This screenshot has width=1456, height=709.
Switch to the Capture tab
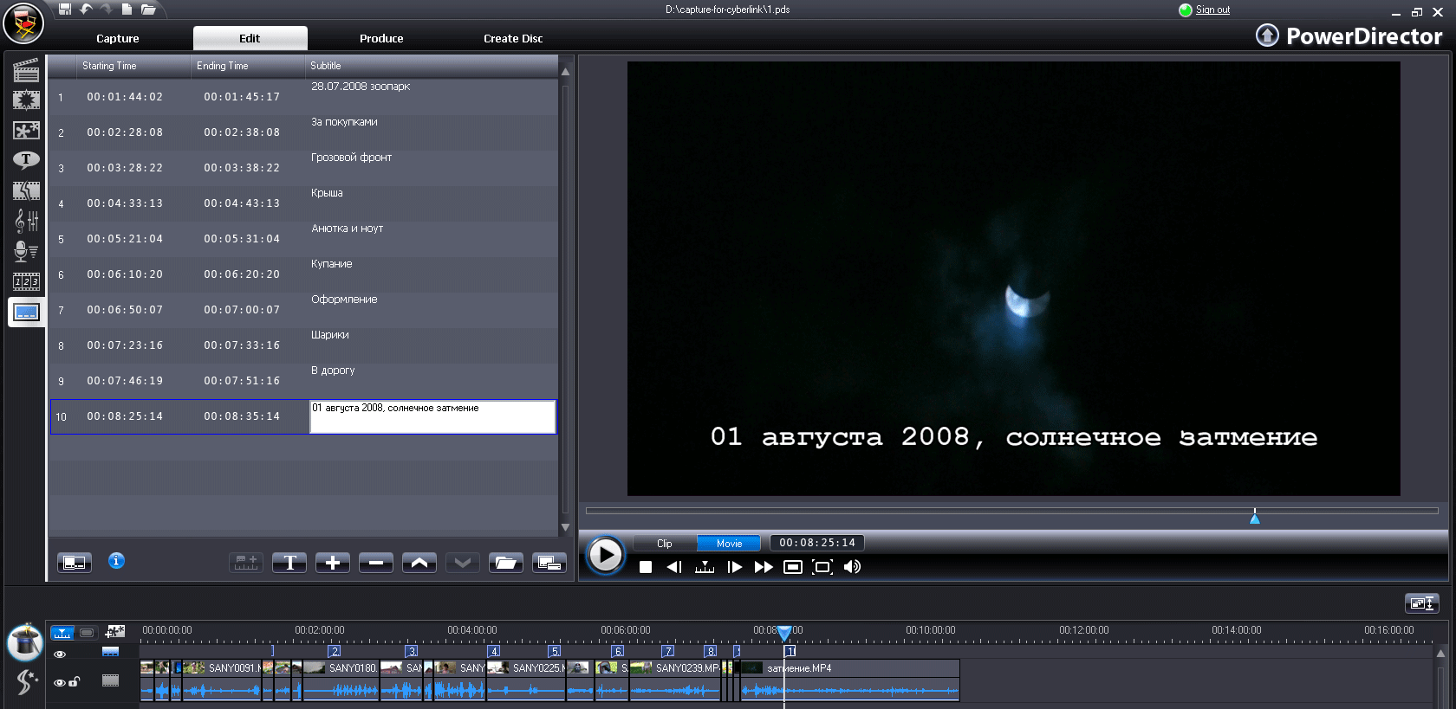point(118,39)
